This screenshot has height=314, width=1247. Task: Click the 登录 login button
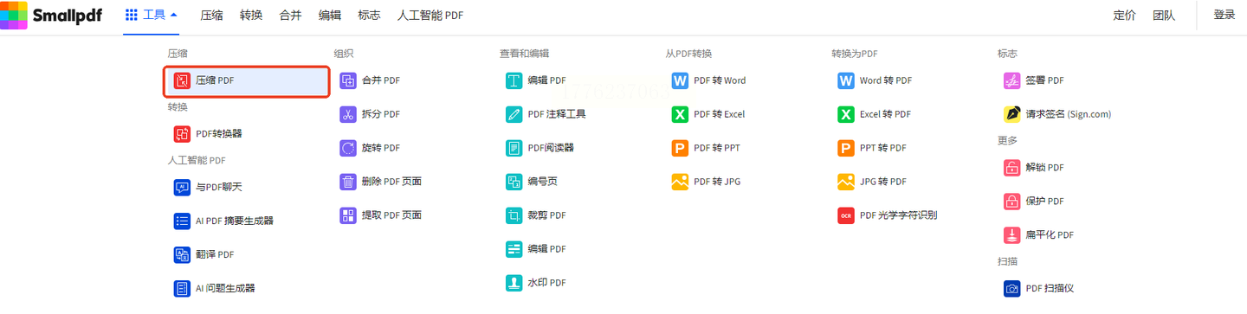(1224, 15)
